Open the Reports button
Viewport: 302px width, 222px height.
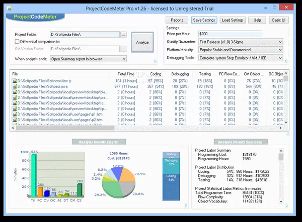(177, 20)
